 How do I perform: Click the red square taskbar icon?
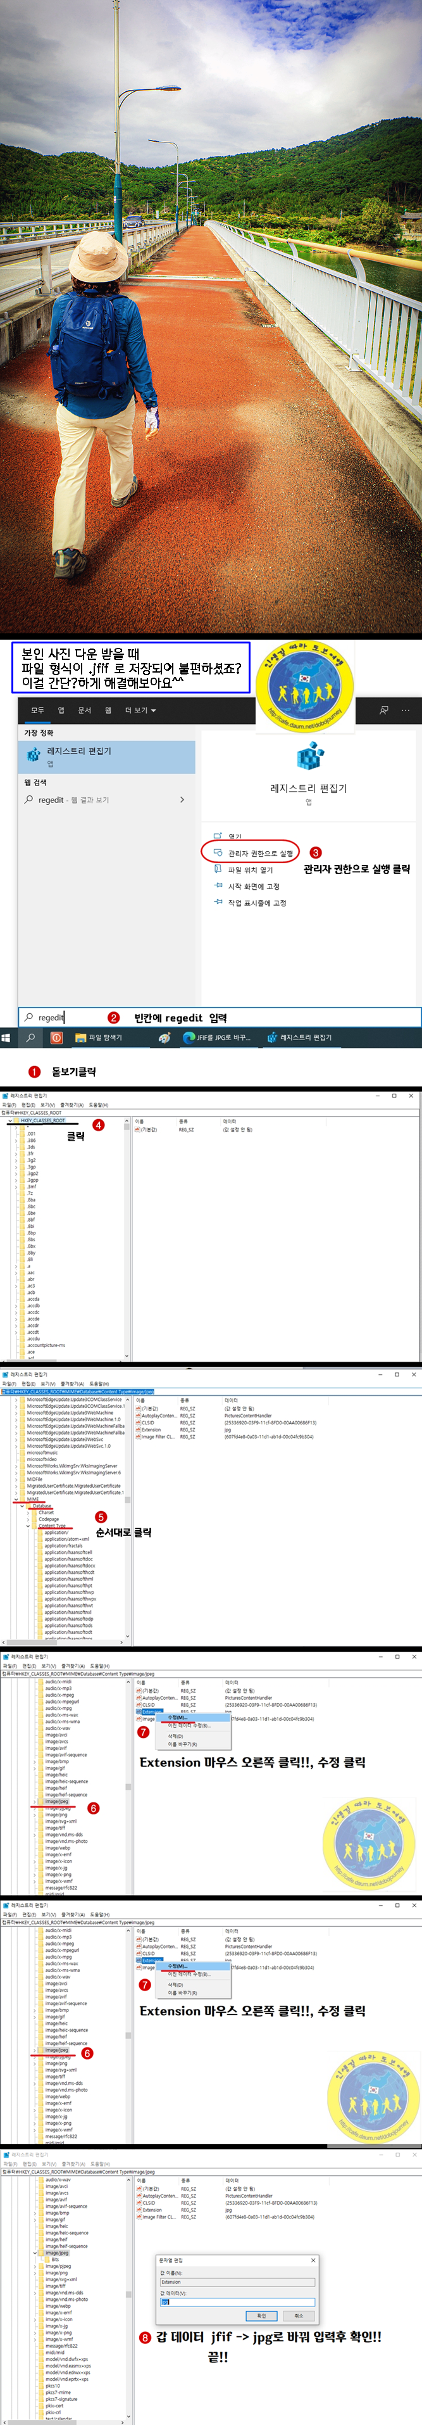56,1037
